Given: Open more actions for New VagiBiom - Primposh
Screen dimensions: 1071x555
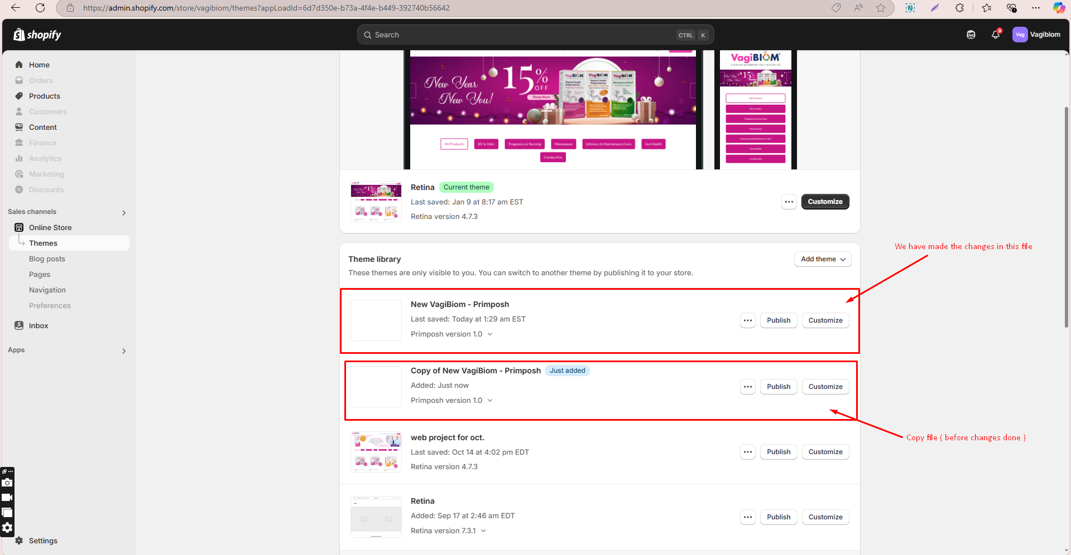Looking at the screenshot, I should [748, 320].
